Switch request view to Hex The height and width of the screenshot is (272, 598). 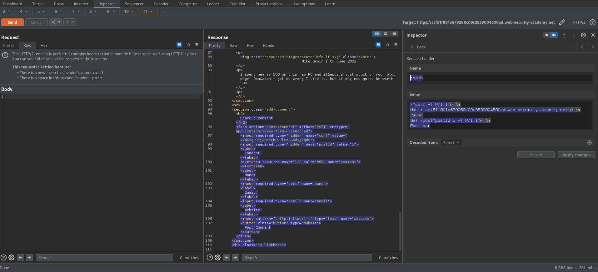coord(44,45)
